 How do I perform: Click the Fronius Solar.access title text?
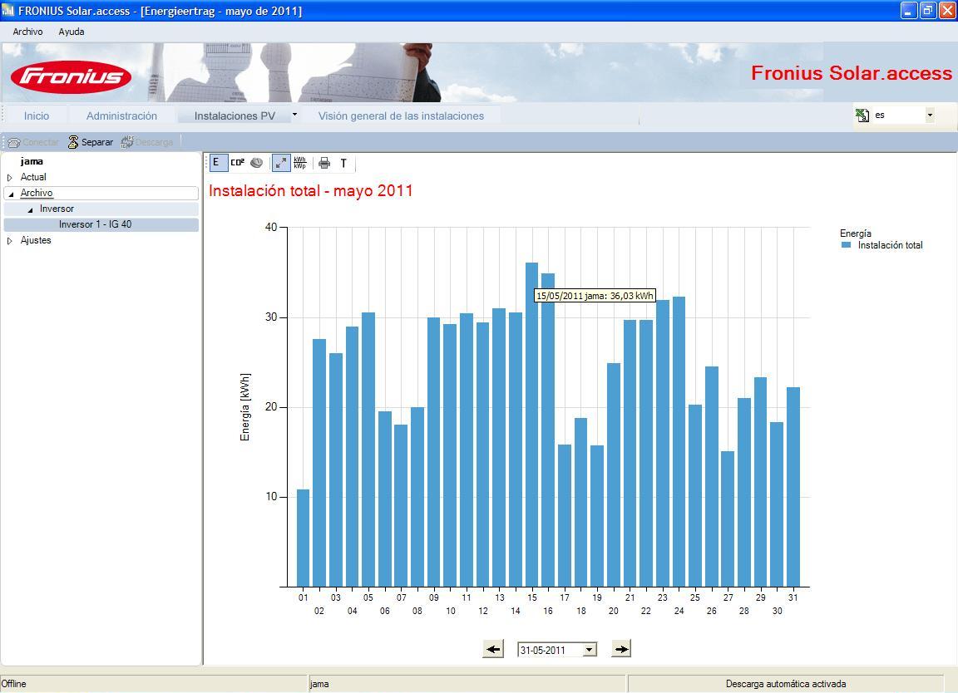(x=851, y=73)
